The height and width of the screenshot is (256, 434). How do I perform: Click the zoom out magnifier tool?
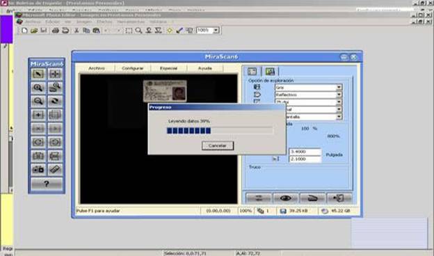38,102
